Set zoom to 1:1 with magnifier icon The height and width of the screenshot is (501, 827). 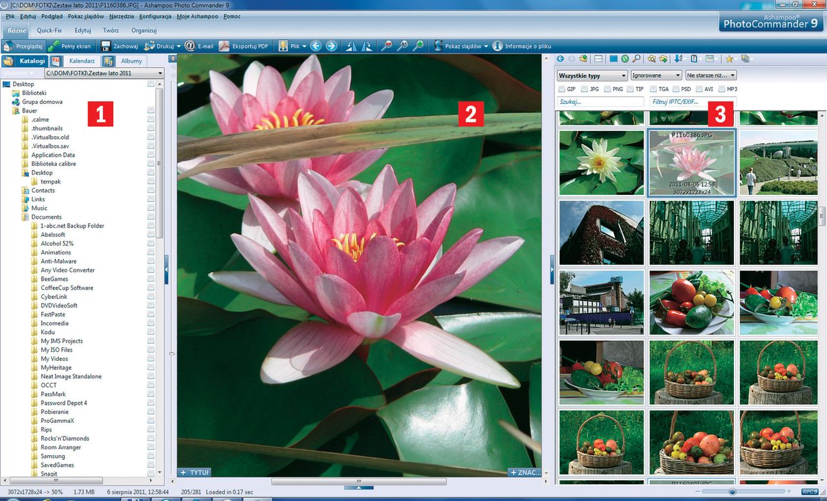pos(402,46)
